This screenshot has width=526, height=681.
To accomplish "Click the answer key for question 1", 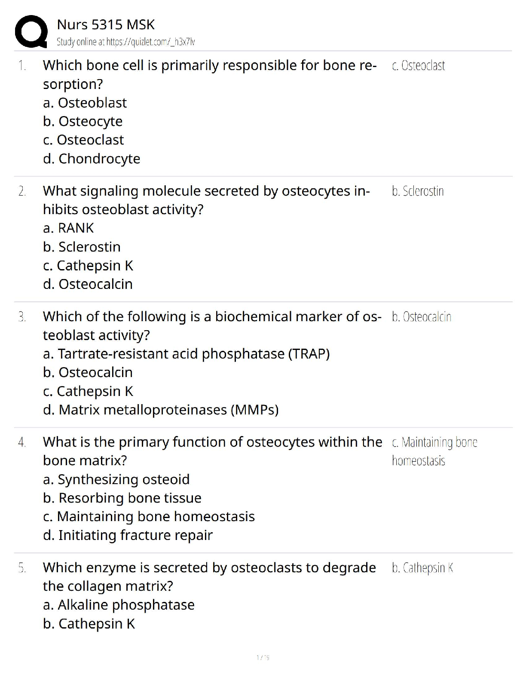I will 418,66.
